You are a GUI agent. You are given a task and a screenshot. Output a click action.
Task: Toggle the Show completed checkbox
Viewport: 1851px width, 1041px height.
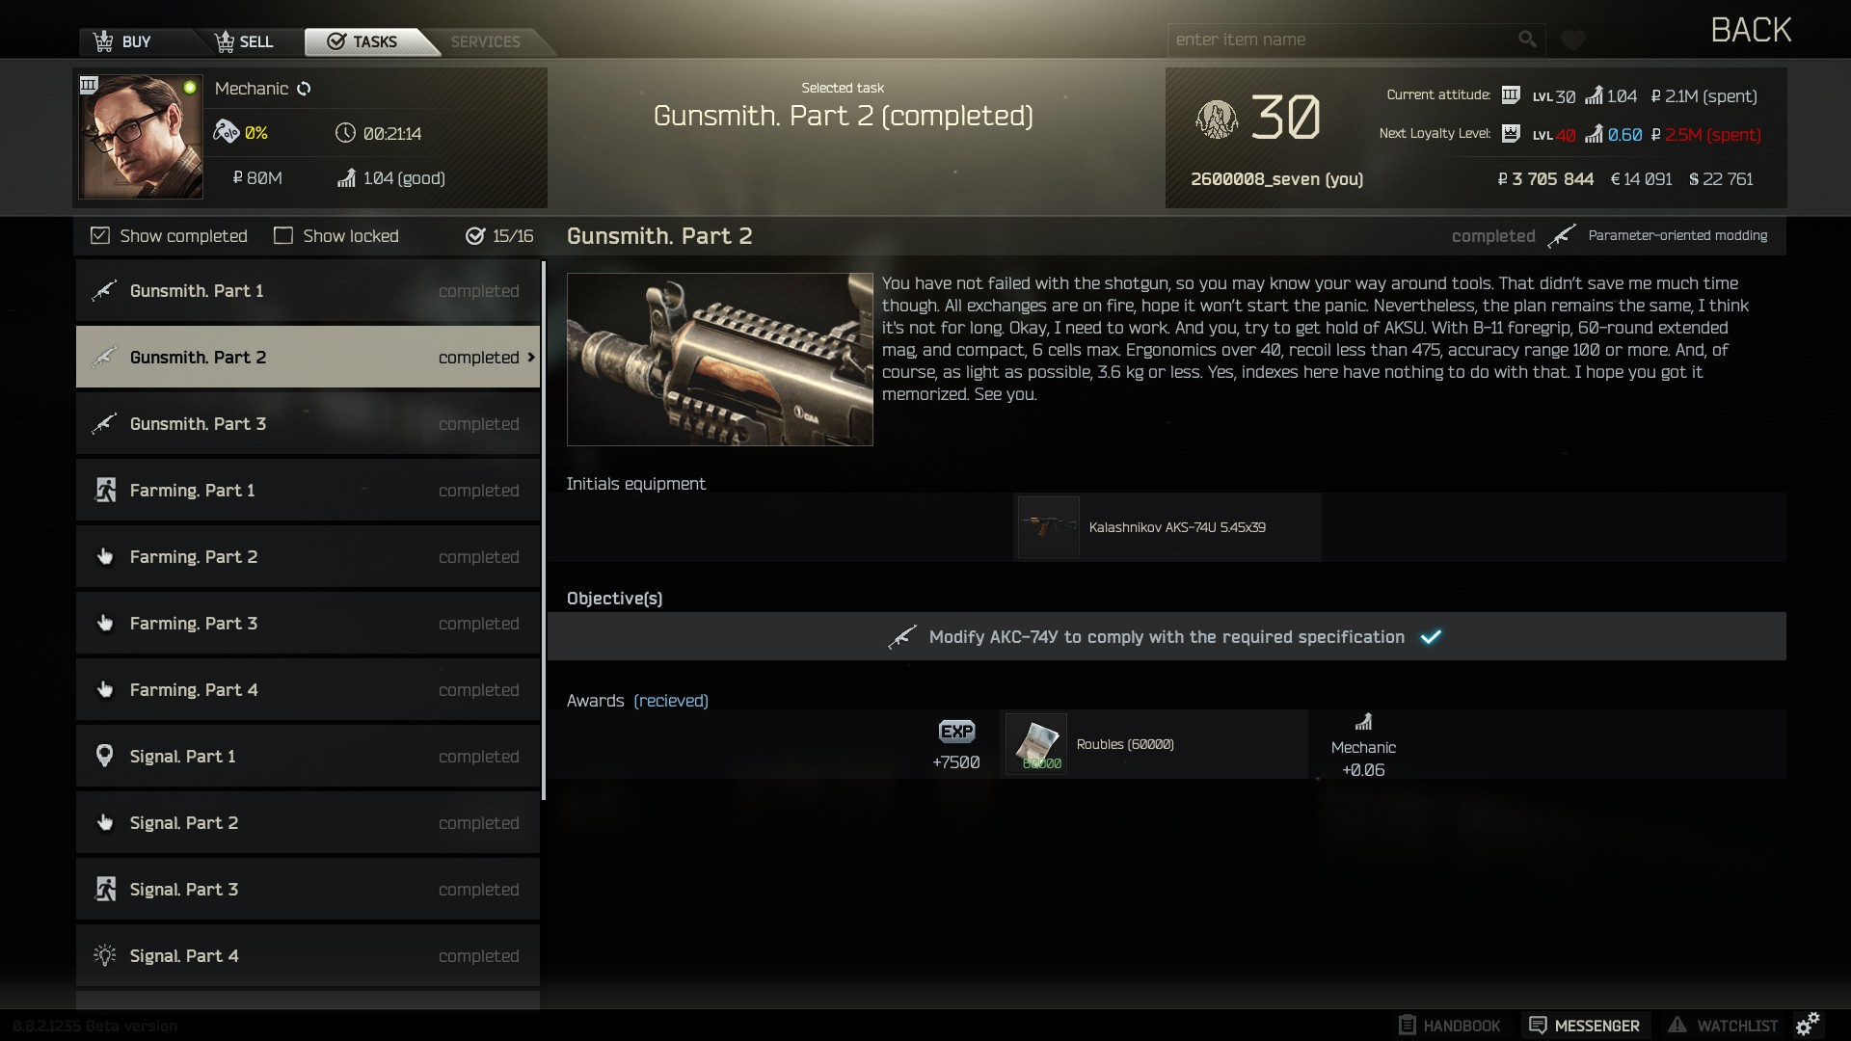(100, 236)
